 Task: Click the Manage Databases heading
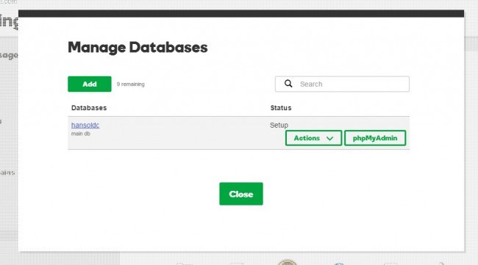[x=138, y=48]
